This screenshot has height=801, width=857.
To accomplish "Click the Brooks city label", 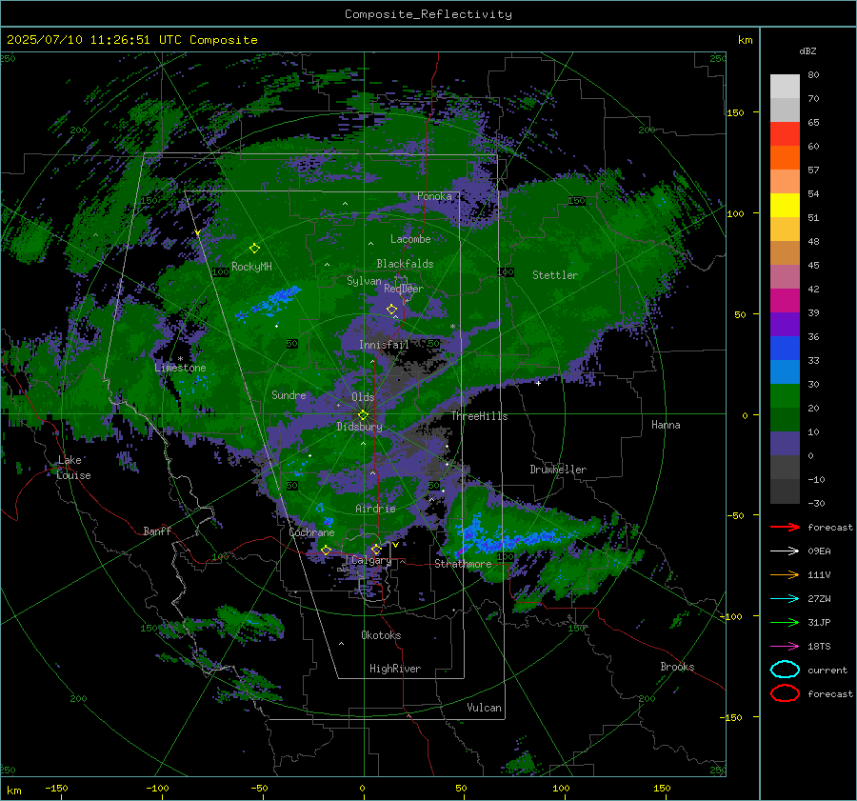I will [677, 667].
